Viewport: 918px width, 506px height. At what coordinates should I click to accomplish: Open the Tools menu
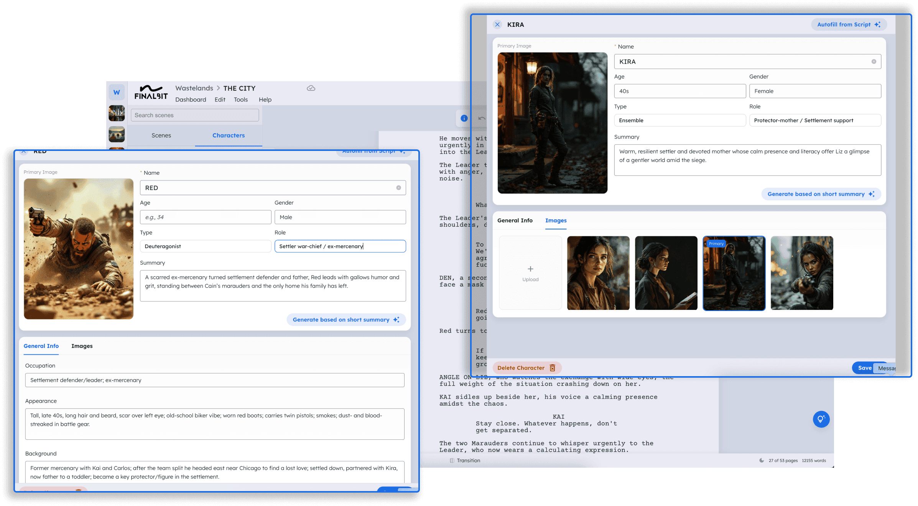coord(240,100)
